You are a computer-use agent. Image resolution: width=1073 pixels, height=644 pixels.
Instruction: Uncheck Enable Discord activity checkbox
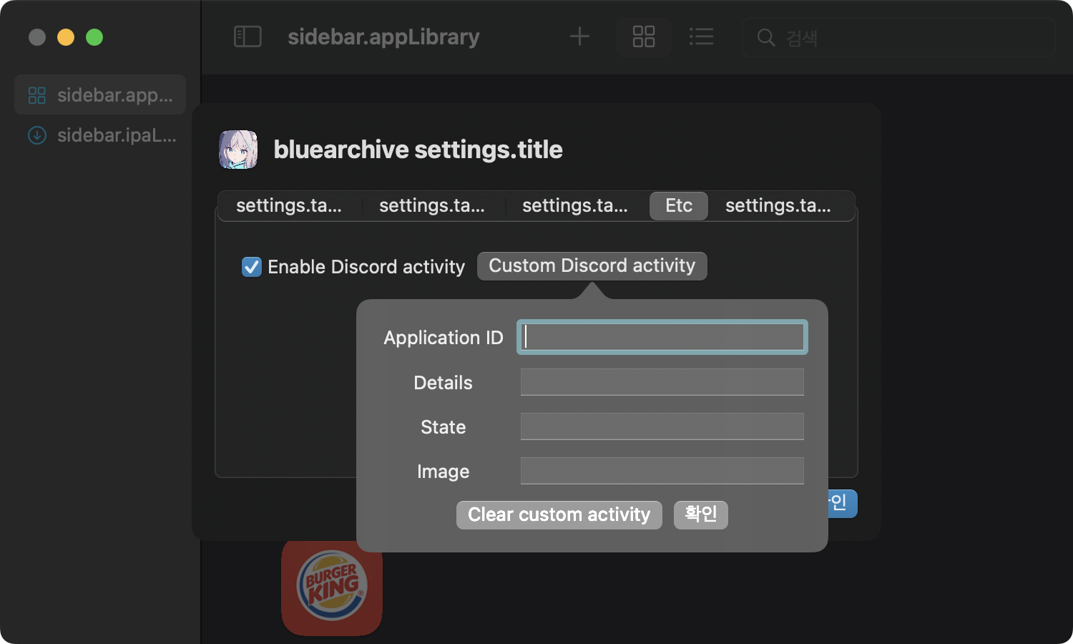coord(252,267)
